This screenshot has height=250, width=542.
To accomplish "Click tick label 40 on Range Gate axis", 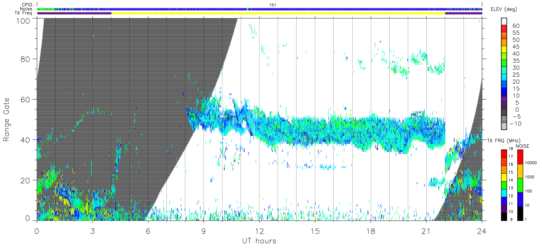I will 25,140.
